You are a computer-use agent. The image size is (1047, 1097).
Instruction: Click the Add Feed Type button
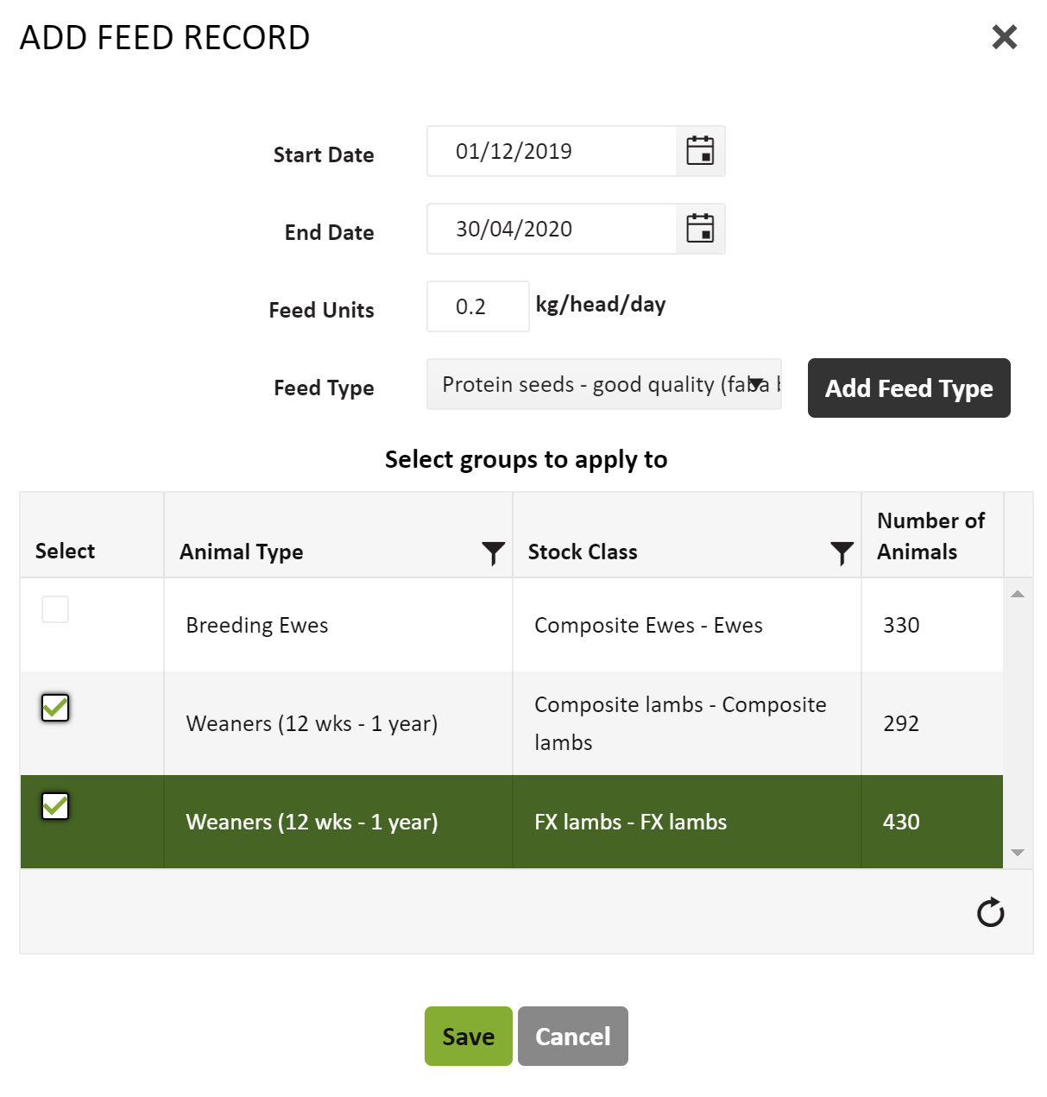point(908,388)
